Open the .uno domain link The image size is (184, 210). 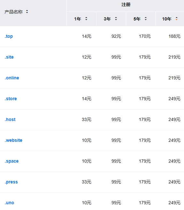click(x=9, y=203)
